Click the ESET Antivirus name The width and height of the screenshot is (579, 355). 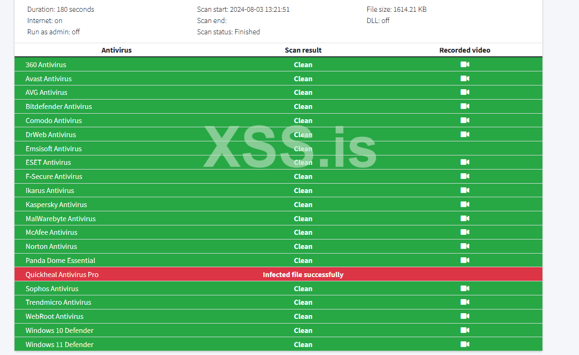[x=48, y=162]
